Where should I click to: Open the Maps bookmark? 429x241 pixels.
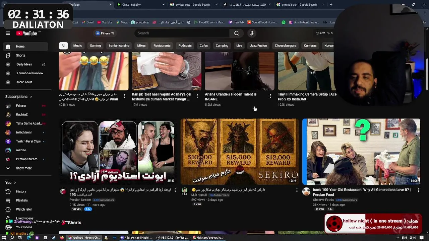tap(122, 22)
